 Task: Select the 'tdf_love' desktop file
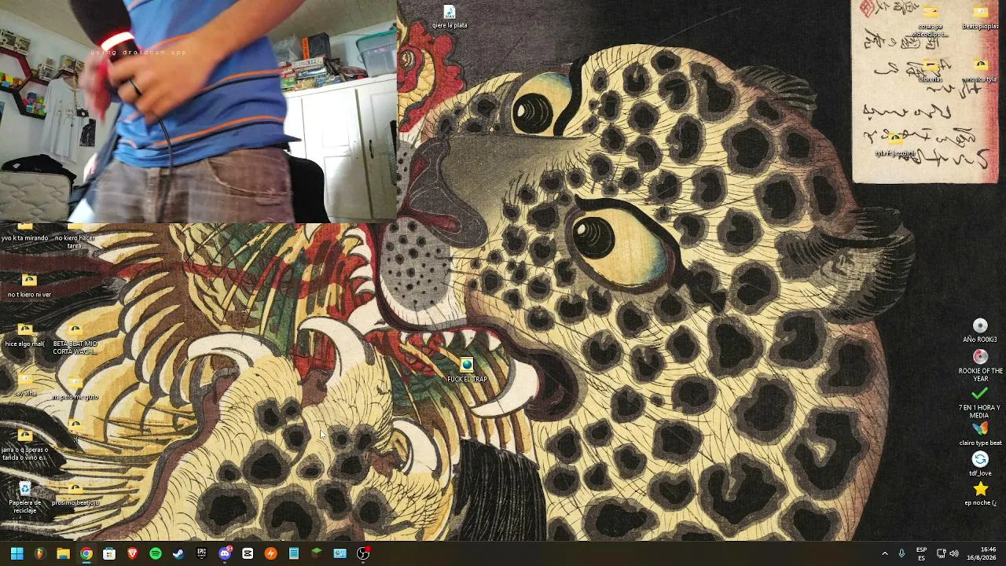click(x=980, y=465)
